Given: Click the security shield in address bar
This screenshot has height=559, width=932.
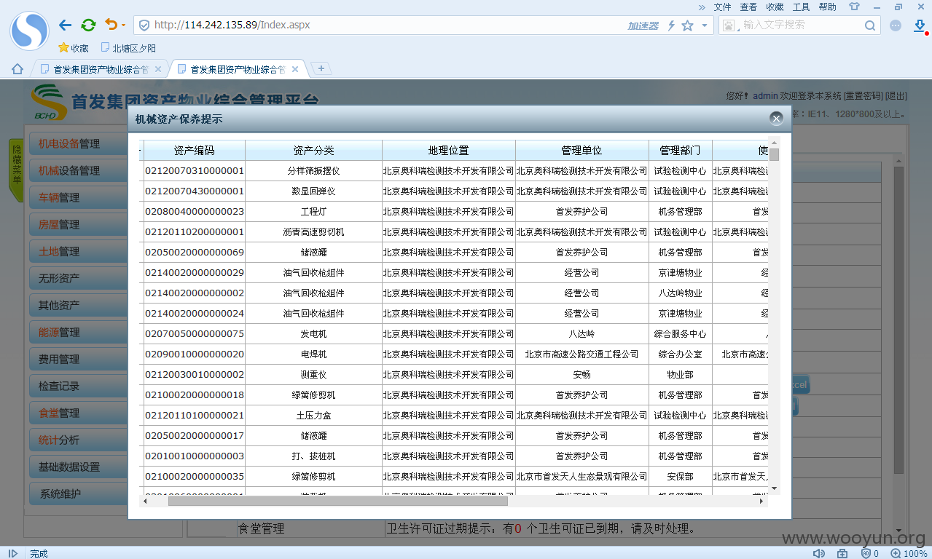Looking at the screenshot, I should [x=144, y=25].
